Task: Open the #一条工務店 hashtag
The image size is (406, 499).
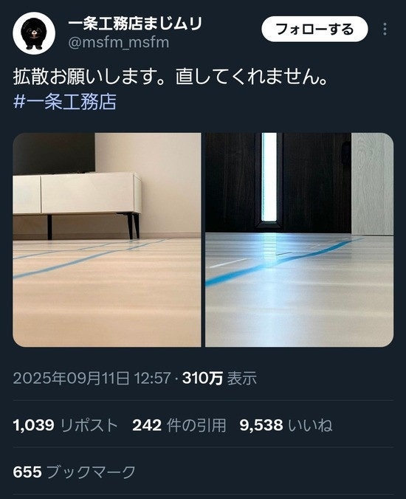Action: point(65,102)
